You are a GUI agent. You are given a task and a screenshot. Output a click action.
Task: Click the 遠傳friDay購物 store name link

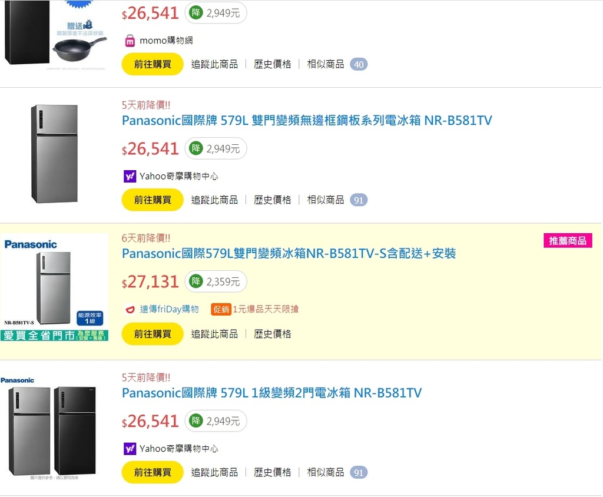[x=169, y=309]
